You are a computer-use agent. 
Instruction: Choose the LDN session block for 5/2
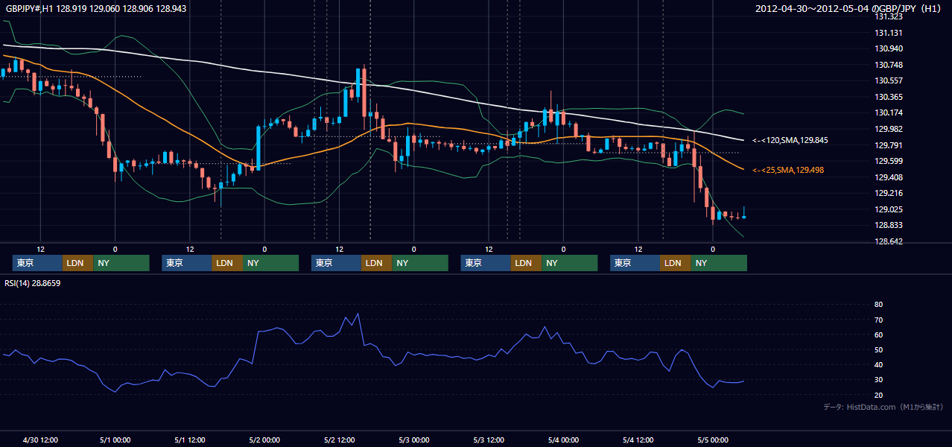(376, 263)
